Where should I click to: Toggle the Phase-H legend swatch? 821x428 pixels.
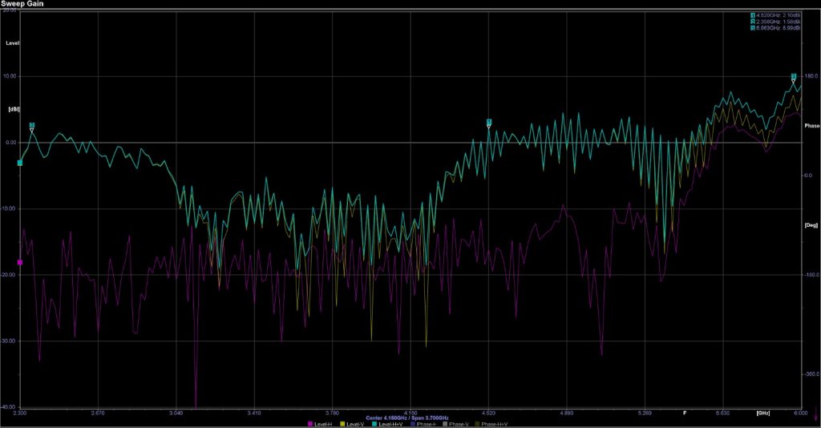tap(413, 424)
